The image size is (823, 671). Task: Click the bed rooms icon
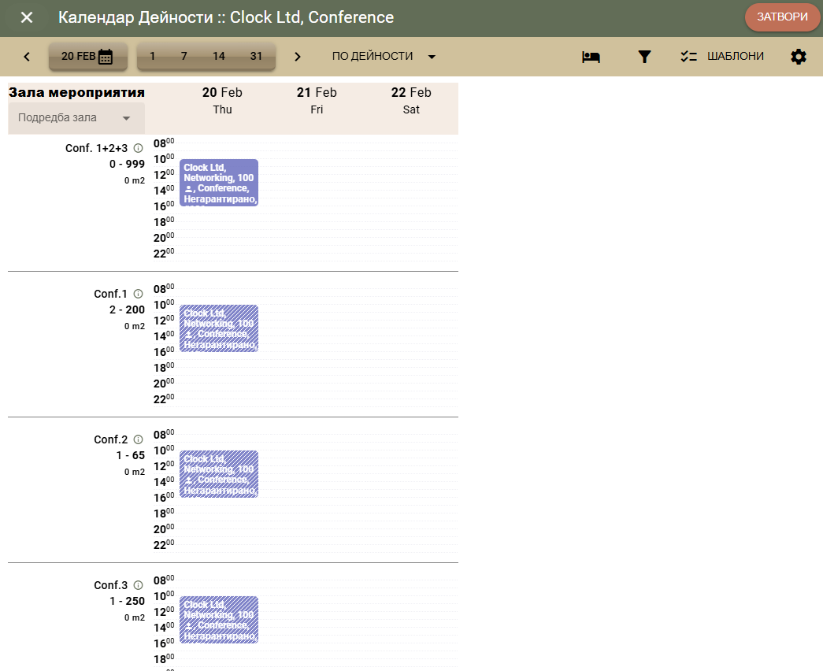pos(591,57)
